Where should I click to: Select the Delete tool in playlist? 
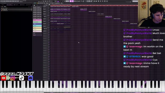click(40, 3)
